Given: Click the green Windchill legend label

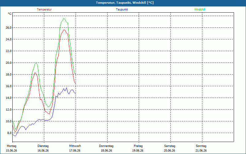Looking at the screenshot, I should (200, 10).
